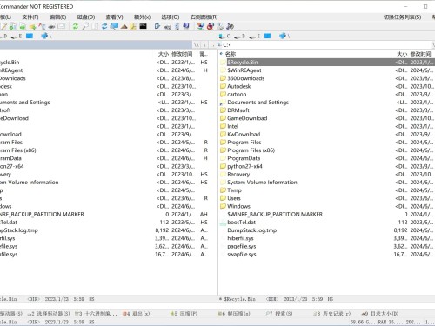Image resolution: width=435 pixels, height=326 pixels.
Task: Click the parent directory '..' button in left panel
Action: click(x=212, y=44)
